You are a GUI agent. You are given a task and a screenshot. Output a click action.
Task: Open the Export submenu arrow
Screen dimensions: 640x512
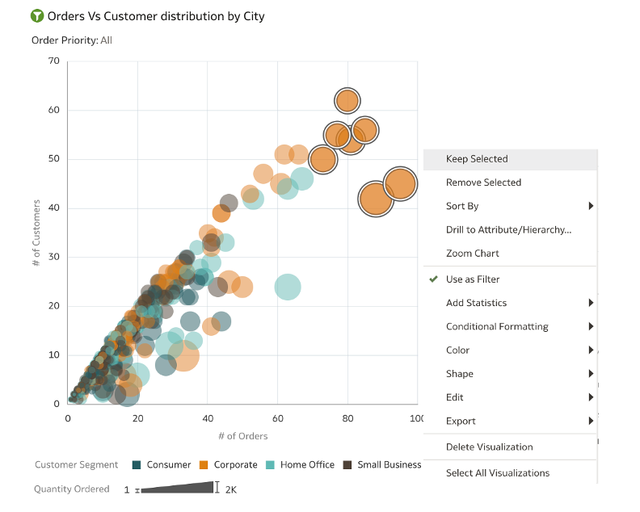tap(591, 421)
